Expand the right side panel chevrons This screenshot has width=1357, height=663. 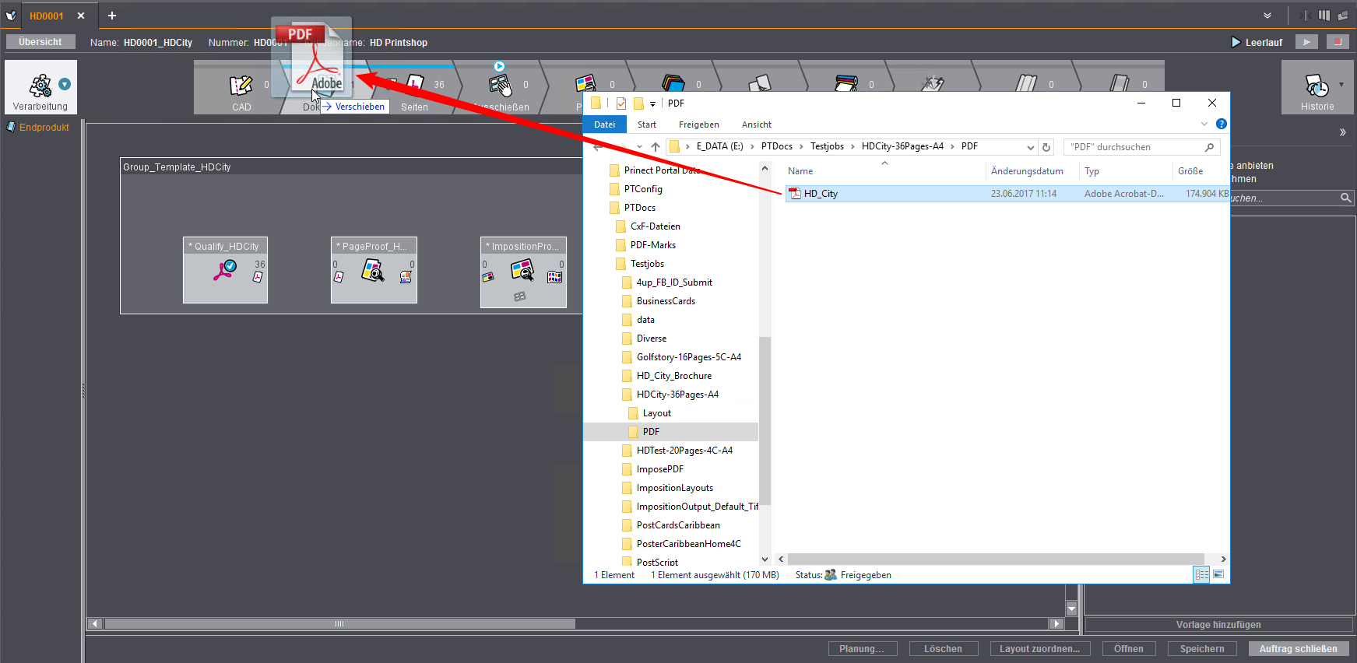point(1343,132)
